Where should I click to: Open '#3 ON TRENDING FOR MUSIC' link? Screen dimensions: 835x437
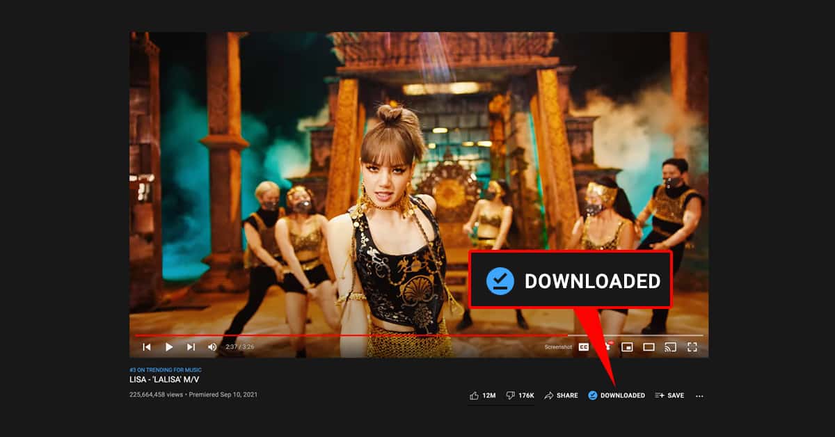click(166, 370)
